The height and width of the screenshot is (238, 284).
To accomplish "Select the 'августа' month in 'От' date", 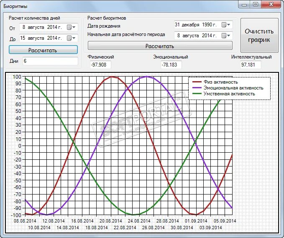I will pyautogui.click(x=36, y=27).
